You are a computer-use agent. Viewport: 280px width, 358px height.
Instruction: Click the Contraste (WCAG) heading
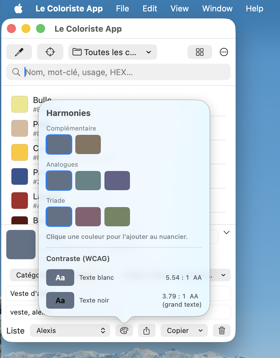[78, 259]
